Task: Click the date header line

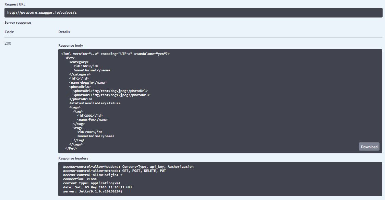Action: pyautogui.click(x=97, y=187)
